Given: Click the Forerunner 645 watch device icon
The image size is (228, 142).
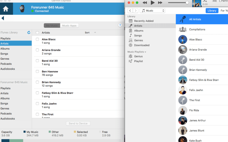Looking at the screenshot, I should pos(22,9).
